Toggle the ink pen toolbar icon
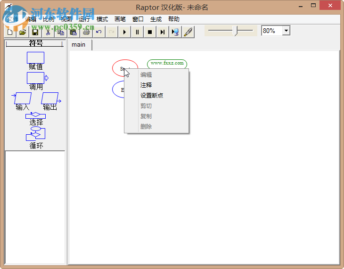Image resolution: width=344 pixels, height=269 pixels. (x=188, y=32)
